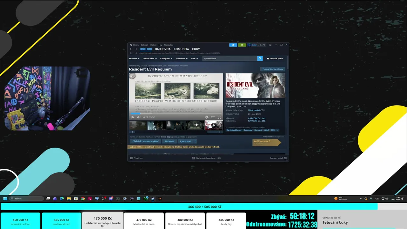The image size is (407, 229).
Task: Reload the store page with refresh icon
Action: (131, 53)
